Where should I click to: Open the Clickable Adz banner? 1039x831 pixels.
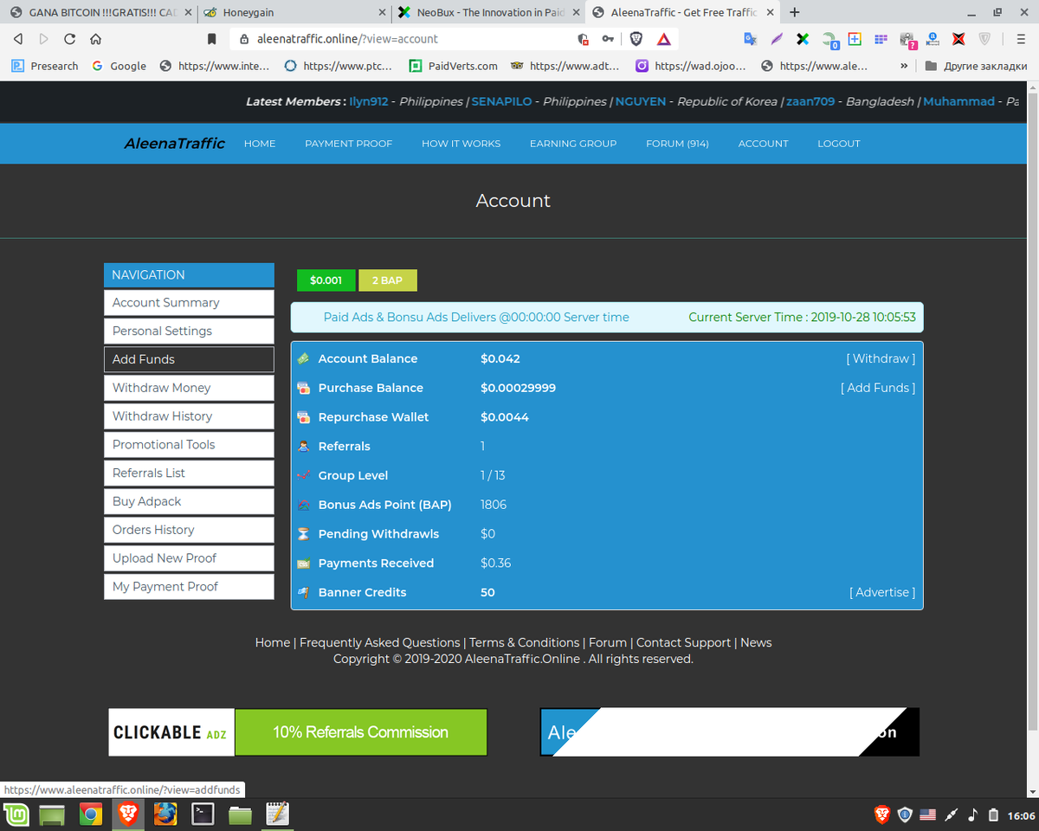298,732
